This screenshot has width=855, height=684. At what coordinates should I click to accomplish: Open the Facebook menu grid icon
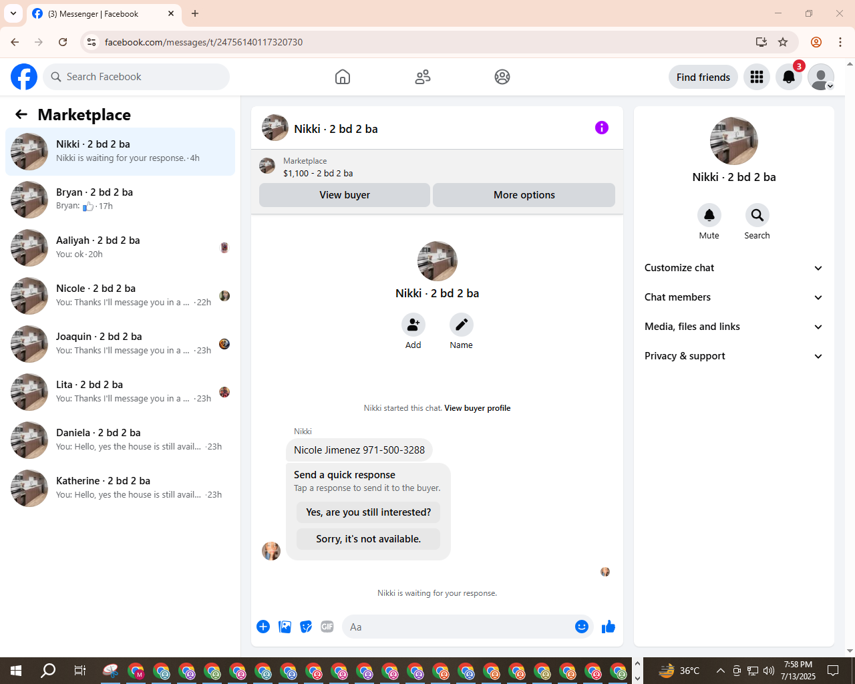pos(757,77)
